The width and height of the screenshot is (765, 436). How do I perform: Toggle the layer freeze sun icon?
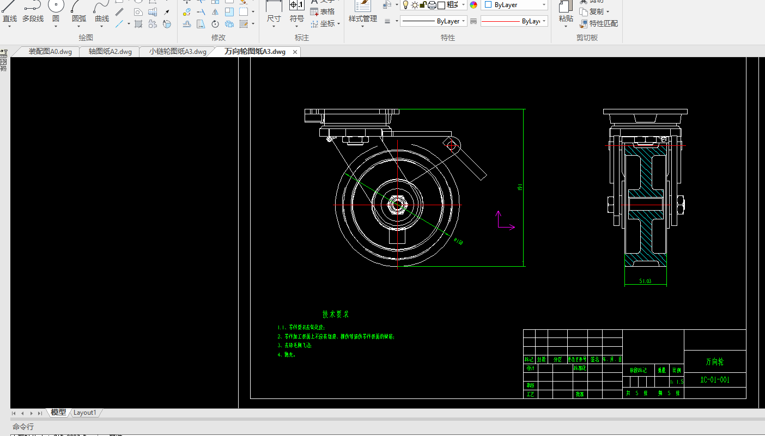[415, 5]
